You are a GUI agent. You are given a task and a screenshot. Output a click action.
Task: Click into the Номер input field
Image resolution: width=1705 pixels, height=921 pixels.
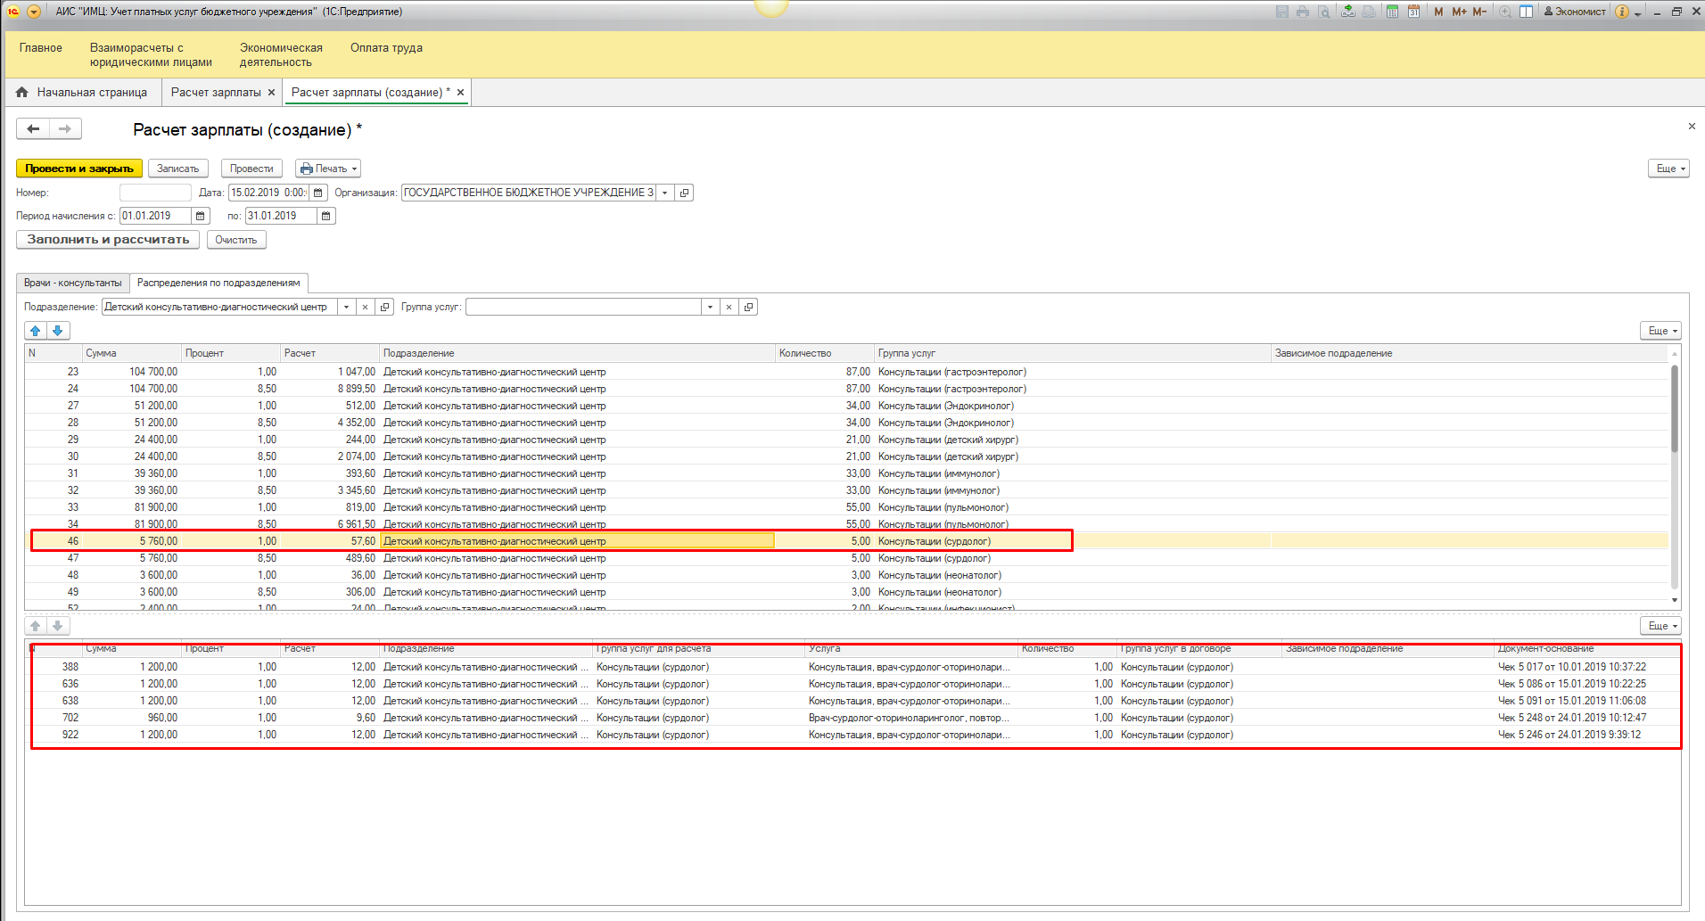[155, 193]
